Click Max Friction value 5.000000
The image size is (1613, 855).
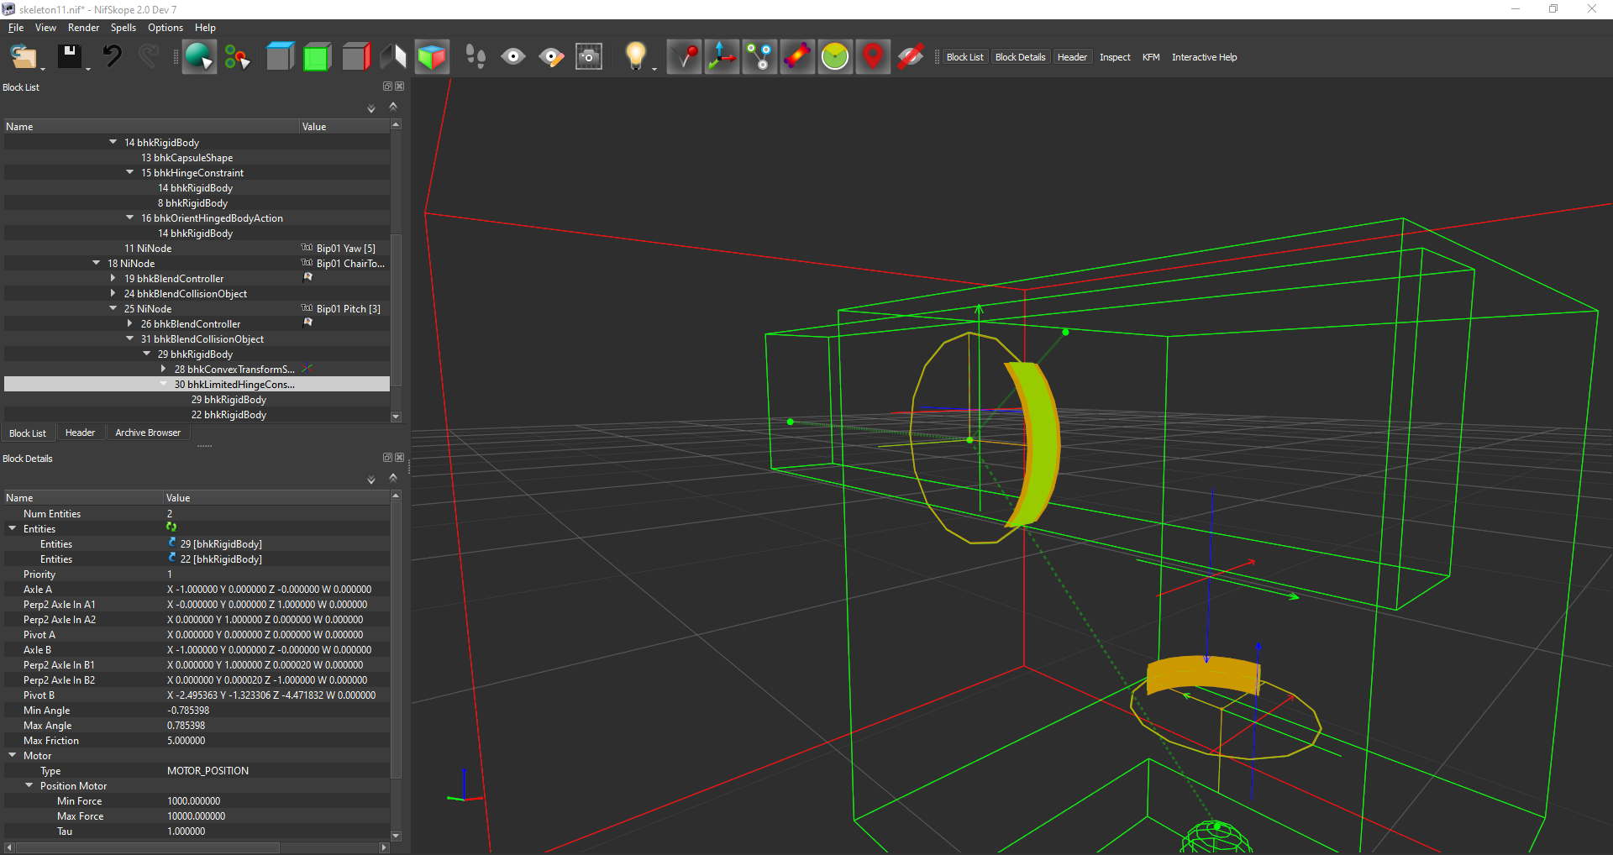186,740
